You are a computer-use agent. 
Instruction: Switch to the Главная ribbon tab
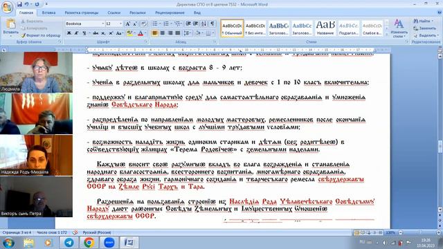click(x=26, y=12)
